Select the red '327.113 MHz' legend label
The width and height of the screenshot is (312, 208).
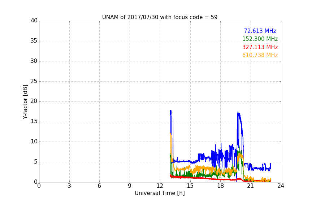tap(260, 47)
